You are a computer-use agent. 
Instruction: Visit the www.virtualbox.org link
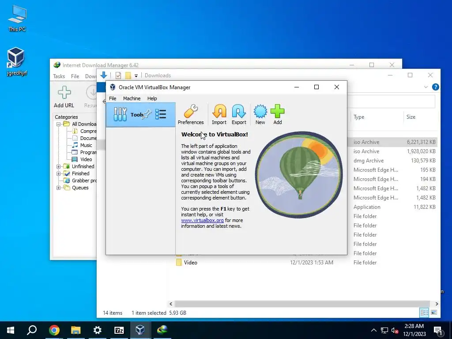tap(202, 220)
